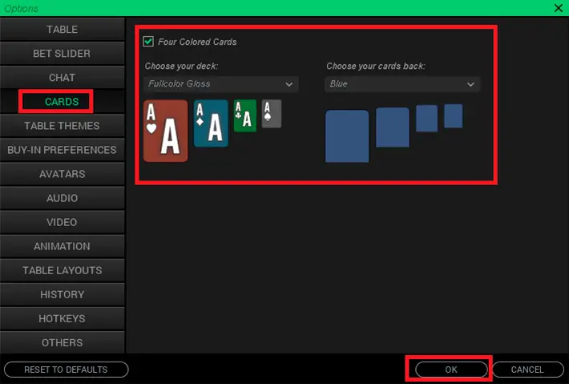Open the VIDEO section

pos(62,222)
